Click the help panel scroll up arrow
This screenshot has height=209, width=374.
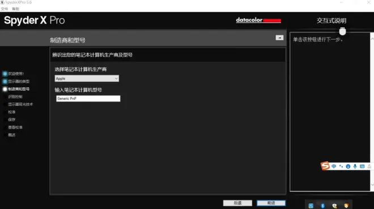[x=372, y=39]
